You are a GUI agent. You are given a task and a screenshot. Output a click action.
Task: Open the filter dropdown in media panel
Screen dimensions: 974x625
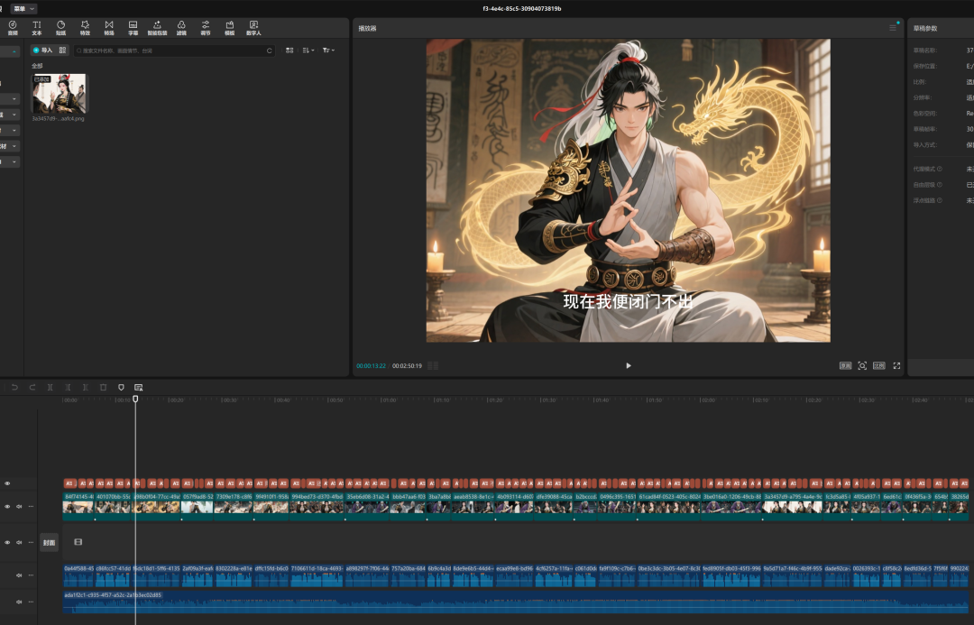pos(328,51)
